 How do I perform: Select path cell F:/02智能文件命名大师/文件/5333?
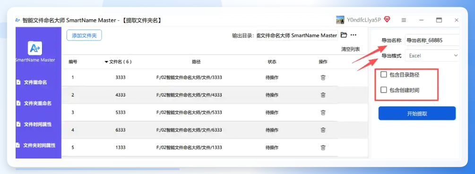coord(189,112)
